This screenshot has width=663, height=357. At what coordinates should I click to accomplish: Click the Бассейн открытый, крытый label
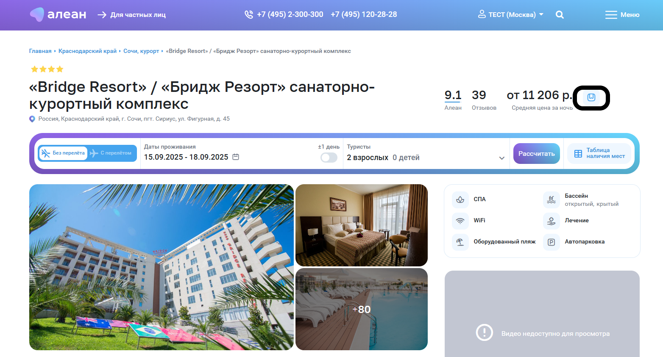click(x=591, y=200)
